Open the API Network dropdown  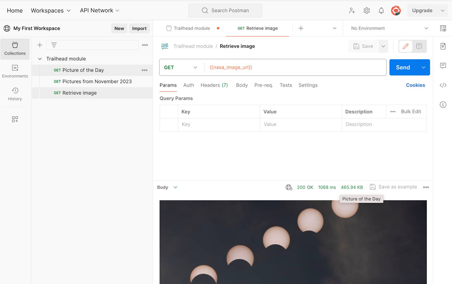[x=99, y=10]
